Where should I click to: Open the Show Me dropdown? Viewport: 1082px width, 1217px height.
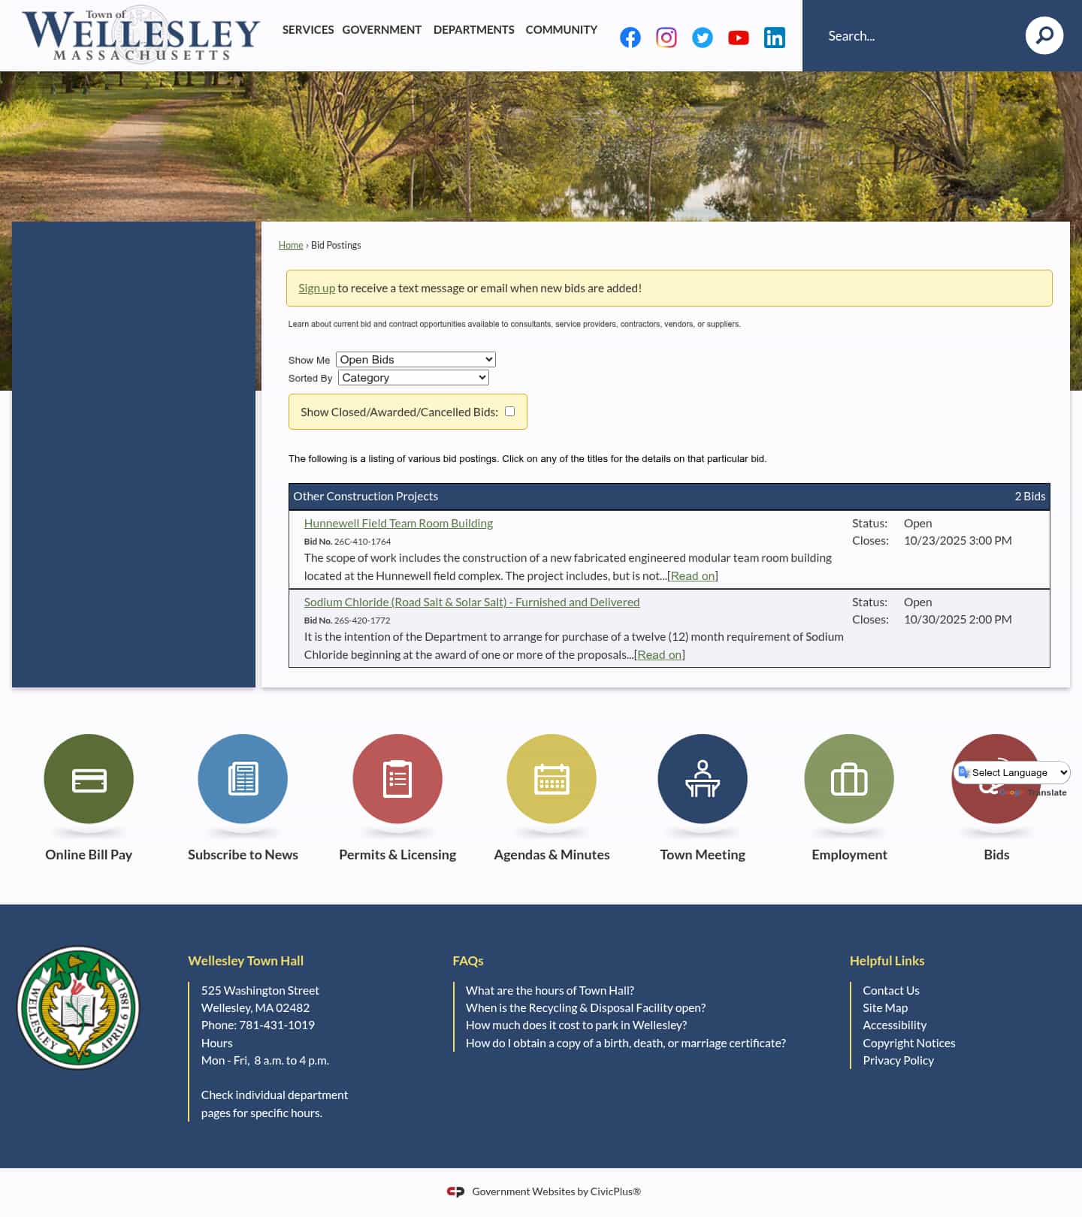[x=416, y=360]
